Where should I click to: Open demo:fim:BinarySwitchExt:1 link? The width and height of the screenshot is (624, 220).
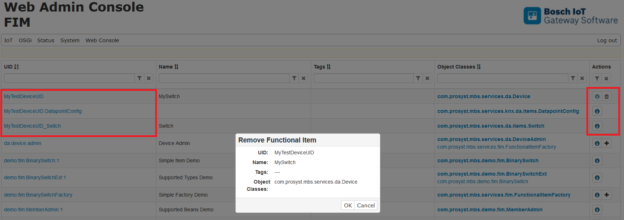pyautogui.click(x=35, y=177)
